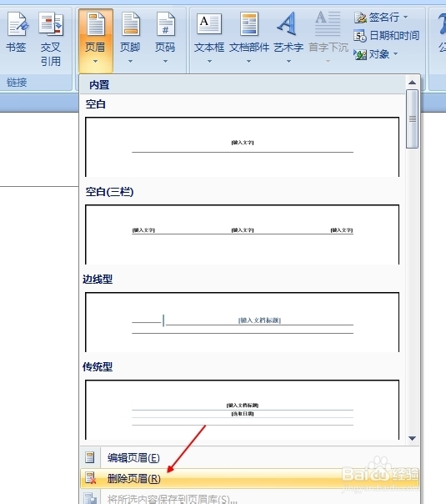Click the Drop Cap (首字下沉) icon
The width and height of the screenshot is (446, 504).
pos(328,23)
